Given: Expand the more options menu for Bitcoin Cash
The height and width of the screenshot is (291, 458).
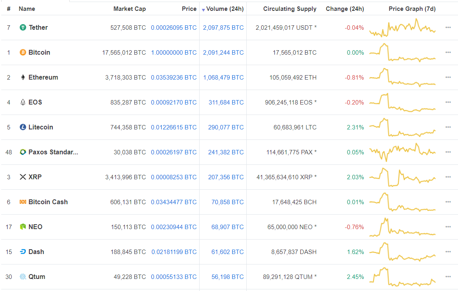Looking at the screenshot, I should click(448, 202).
